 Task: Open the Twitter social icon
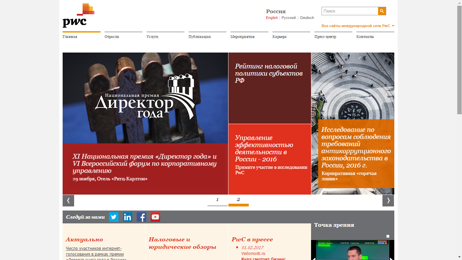tap(114, 217)
